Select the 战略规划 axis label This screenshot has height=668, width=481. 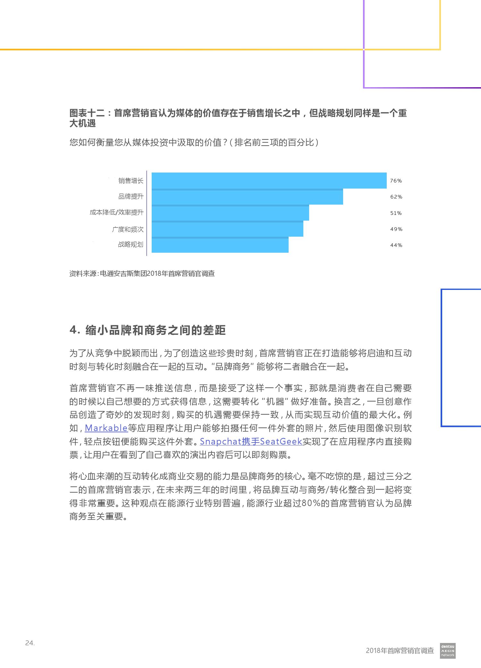[131, 245]
